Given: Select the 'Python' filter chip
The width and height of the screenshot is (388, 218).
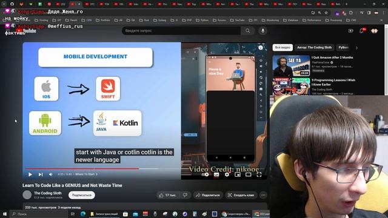Looking at the screenshot, I should coord(343,47).
